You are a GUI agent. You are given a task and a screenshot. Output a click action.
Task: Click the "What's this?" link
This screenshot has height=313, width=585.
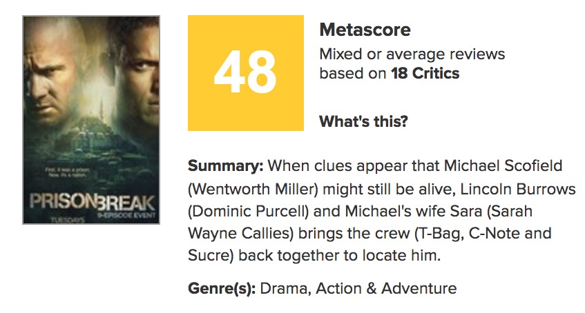pyautogui.click(x=363, y=122)
